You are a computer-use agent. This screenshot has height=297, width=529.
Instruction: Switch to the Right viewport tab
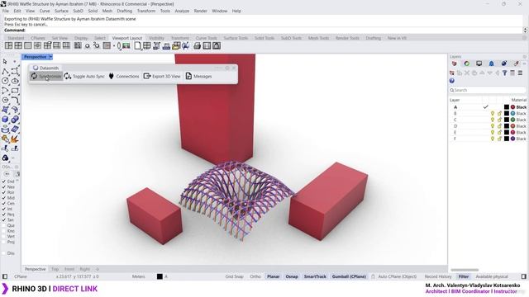click(85, 270)
